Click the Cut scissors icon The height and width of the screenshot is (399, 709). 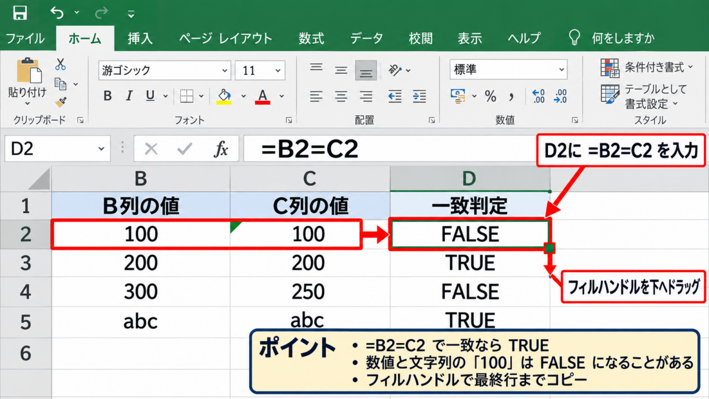click(x=60, y=65)
